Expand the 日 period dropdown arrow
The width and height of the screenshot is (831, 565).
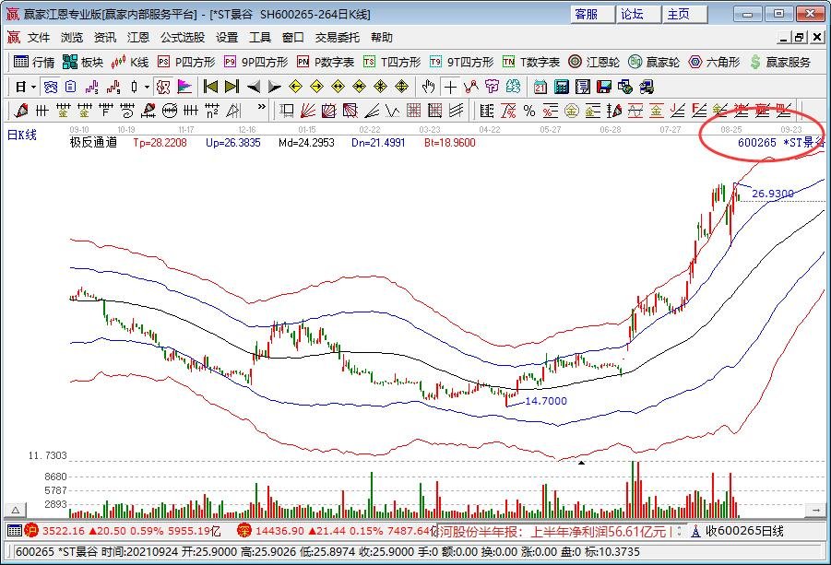point(34,87)
